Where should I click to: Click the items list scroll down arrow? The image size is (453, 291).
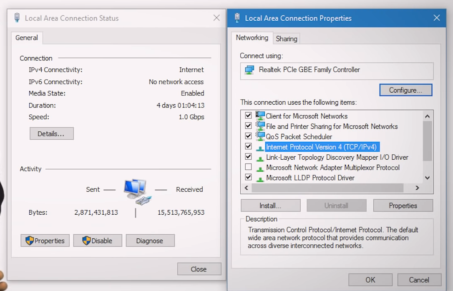click(427, 178)
